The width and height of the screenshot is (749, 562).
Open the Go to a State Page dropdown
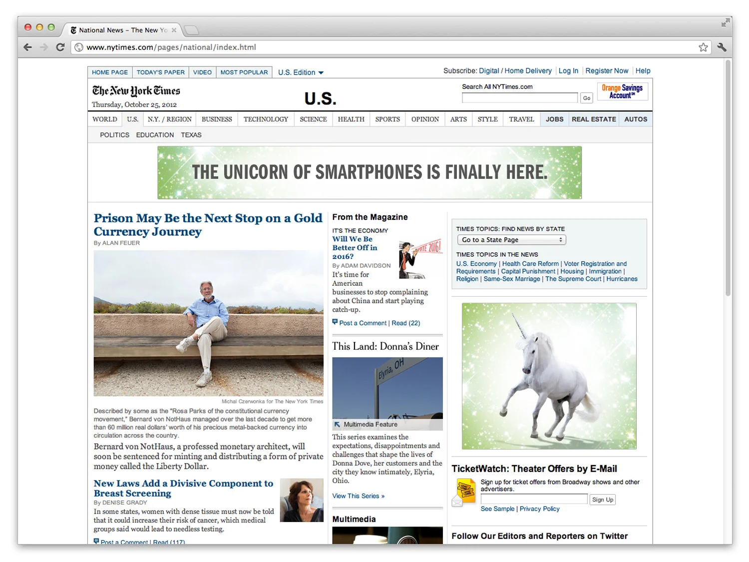click(511, 240)
